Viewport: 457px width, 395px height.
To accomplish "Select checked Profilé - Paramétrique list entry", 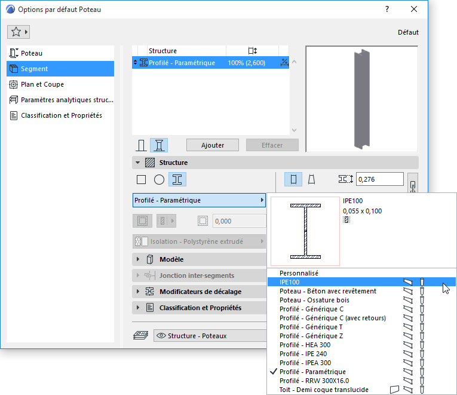I will pos(361,372).
